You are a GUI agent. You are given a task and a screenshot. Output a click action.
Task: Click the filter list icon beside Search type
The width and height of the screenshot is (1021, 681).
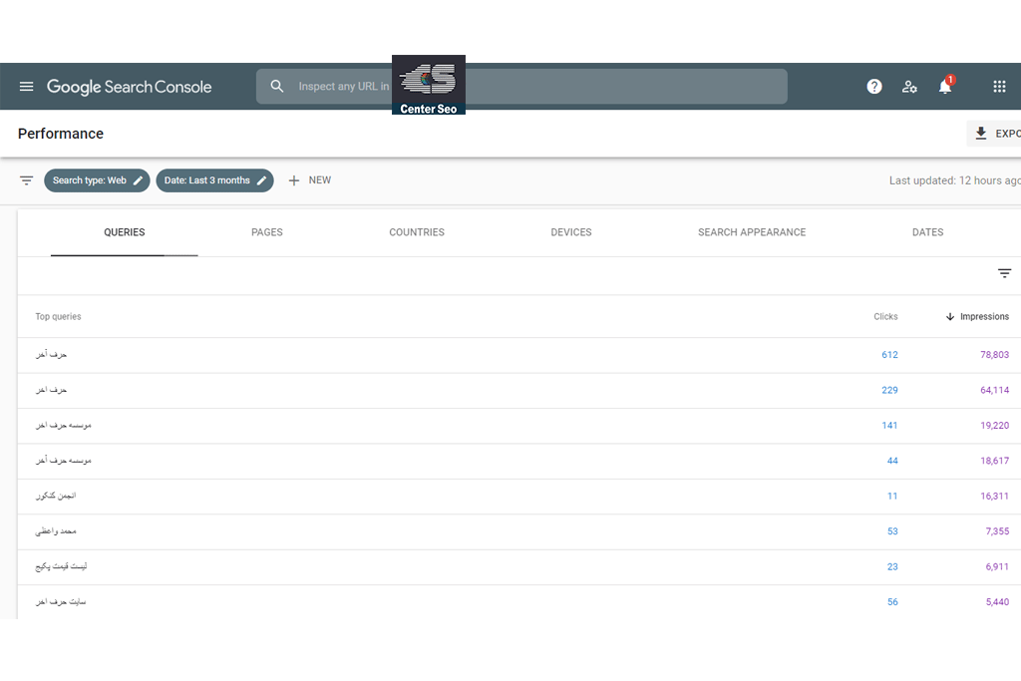(x=27, y=180)
